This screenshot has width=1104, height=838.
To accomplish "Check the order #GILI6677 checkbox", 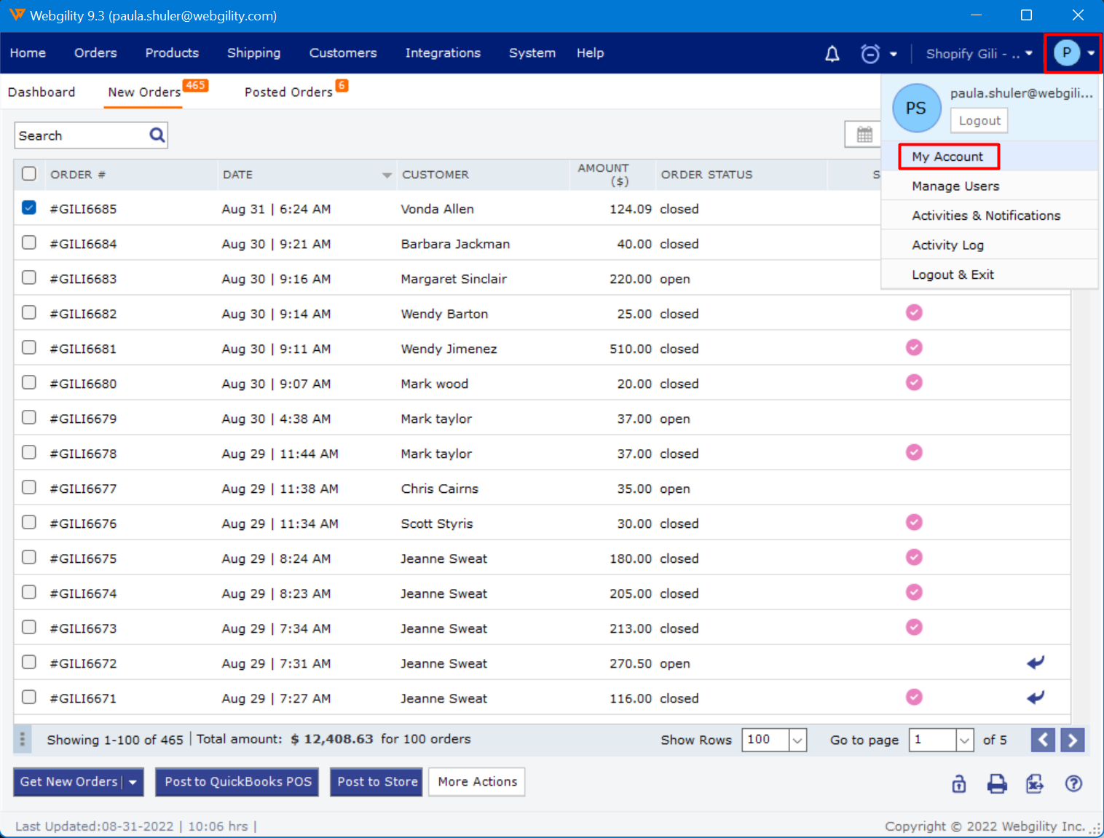I will tap(29, 487).
